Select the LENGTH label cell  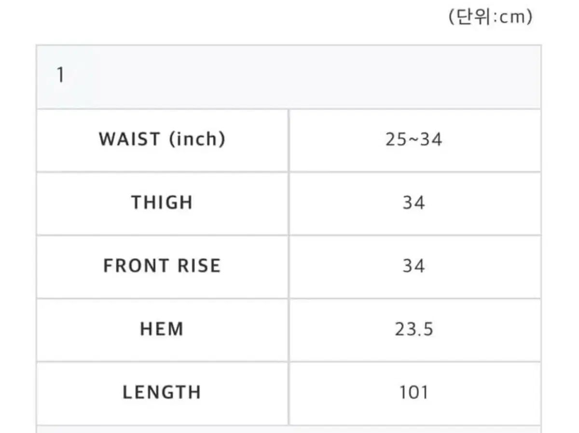click(162, 392)
